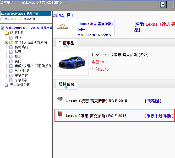Select 制动 in the tree
The width and height of the screenshot is (175, 158).
(18, 56)
